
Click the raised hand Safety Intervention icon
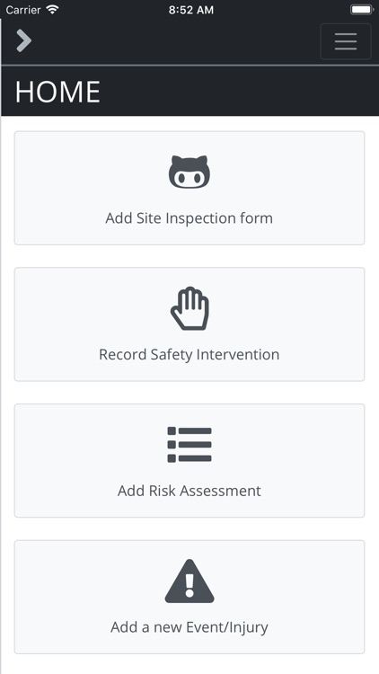click(189, 308)
